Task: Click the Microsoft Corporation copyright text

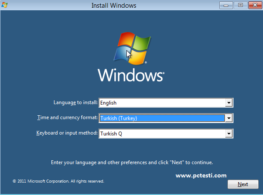Action: (x=58, y=181)
